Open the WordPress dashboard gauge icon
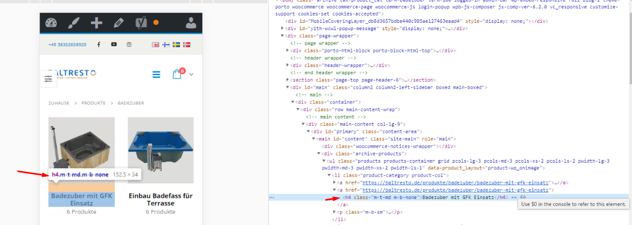The width and height of the screenshot is (632, 225). [50, 22]
